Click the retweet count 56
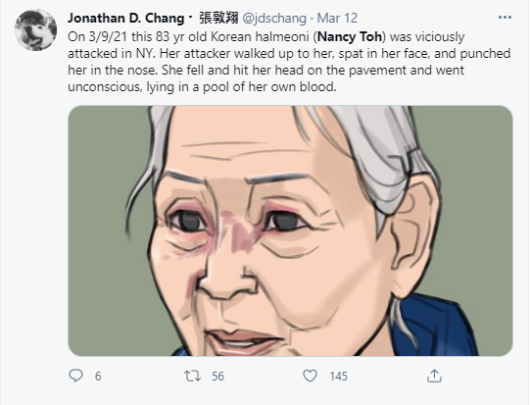The height and width of the screenshot is (405, 530). 217,377
